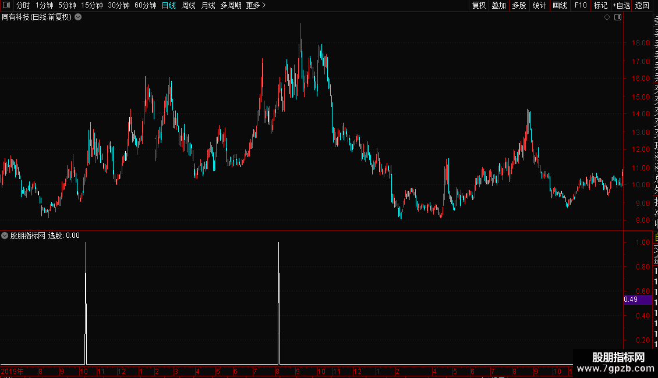658x378 pixels.
Task: Expand the 股朋指标网 indicator dropdown
Action: tap(5, 236)
